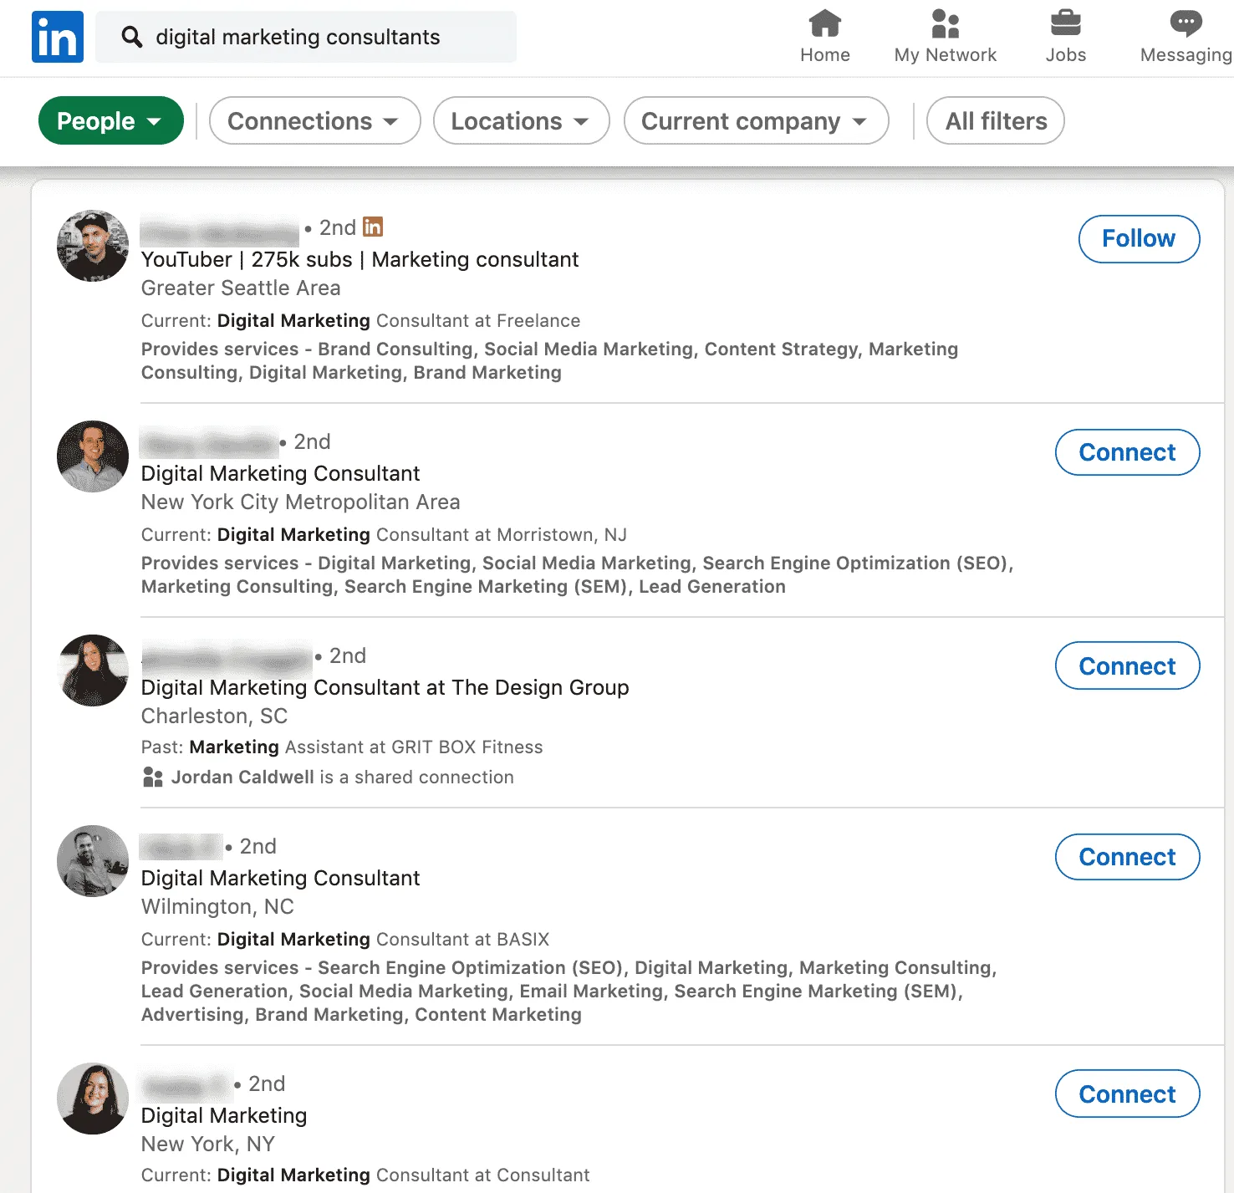Expand the People filter dropdown

click(111, 120)
